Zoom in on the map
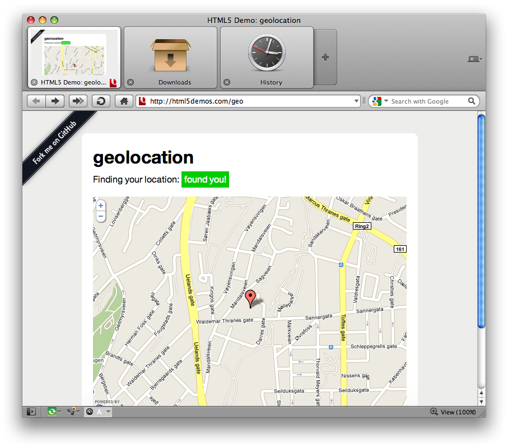 (x=101, y=206)
